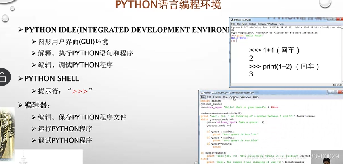
Task: Click the slide title PYTHON语言编程环境
Action: click(x=168, y=5)
